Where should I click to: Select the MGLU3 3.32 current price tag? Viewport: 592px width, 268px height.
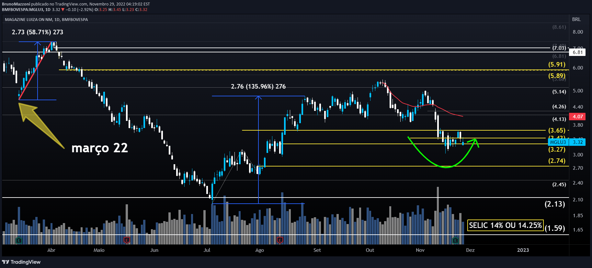567,142
